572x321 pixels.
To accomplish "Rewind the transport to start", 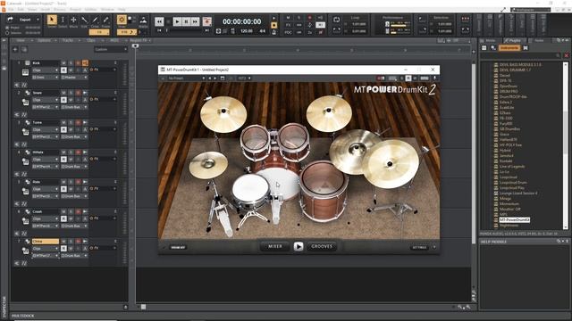I will pos(159,21).
